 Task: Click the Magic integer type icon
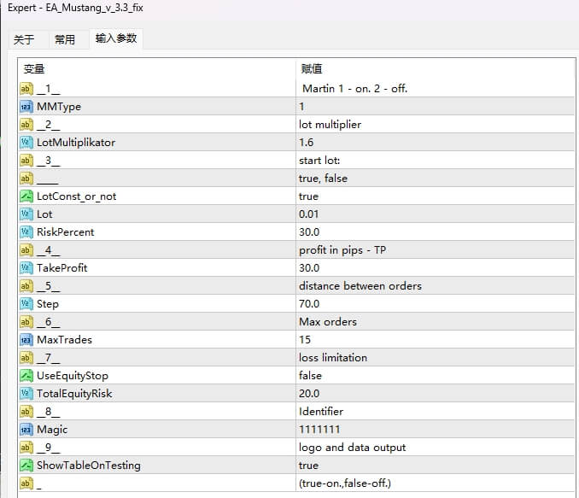[x=26, y=430]
